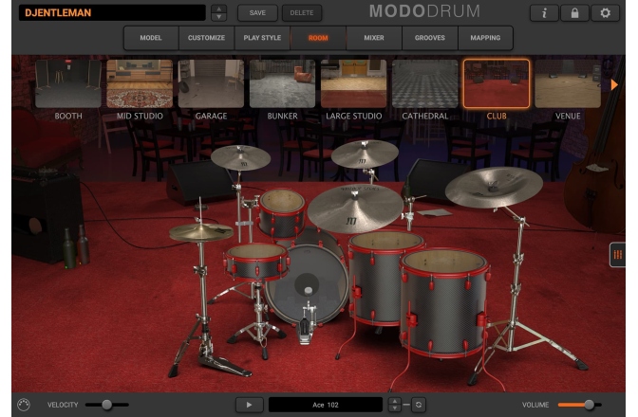Choose the Garage room thumbnail
638x417 pixels.
pos(211,85)
